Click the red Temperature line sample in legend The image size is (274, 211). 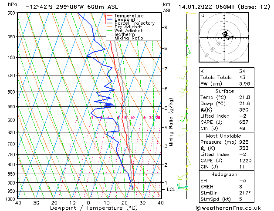[109, 16]
